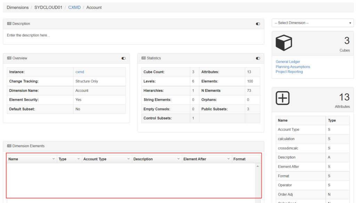Toggle the Statistics panel switch

pos(258,58)
